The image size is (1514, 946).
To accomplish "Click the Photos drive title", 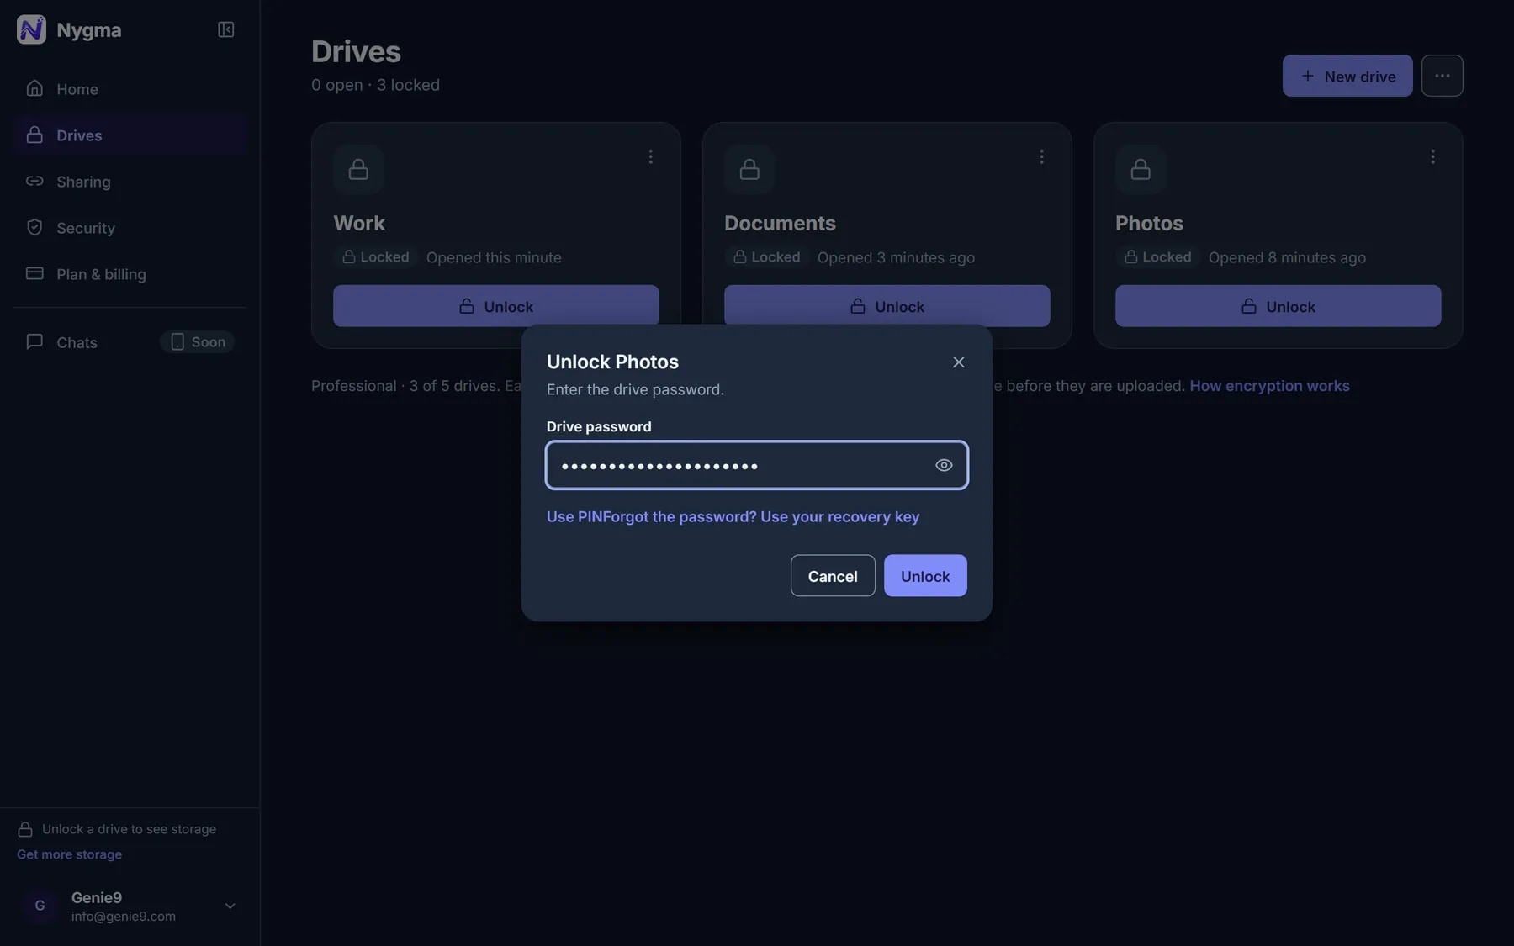I will (x=1149, y=223).
